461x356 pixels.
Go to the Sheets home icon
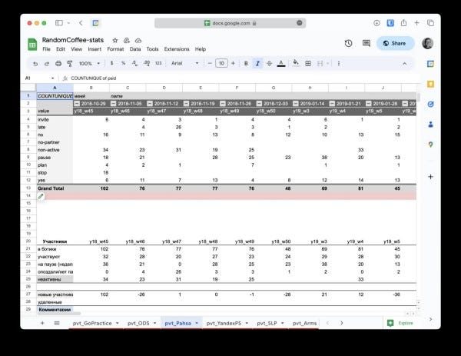pos(32,45)
